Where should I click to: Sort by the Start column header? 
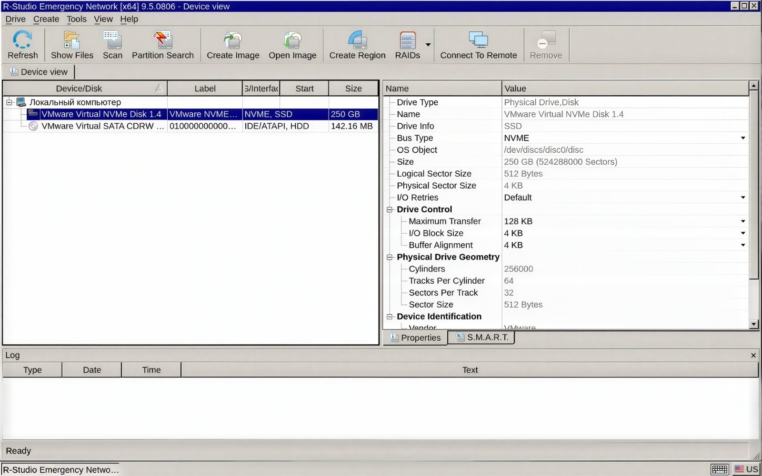pyautogui.click(x=304, y=89)
